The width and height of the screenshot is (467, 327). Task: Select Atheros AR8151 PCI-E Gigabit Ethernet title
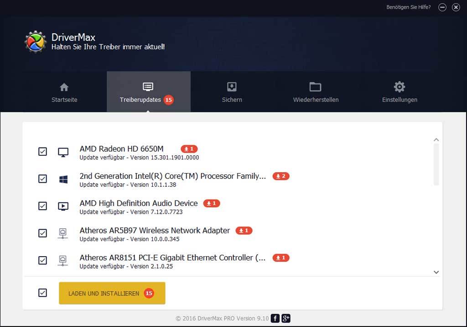(172, 258)
